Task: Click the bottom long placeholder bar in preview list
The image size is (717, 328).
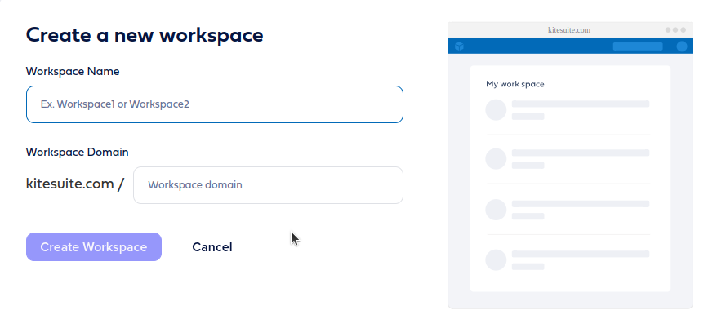Action: [x=581, y=254]
